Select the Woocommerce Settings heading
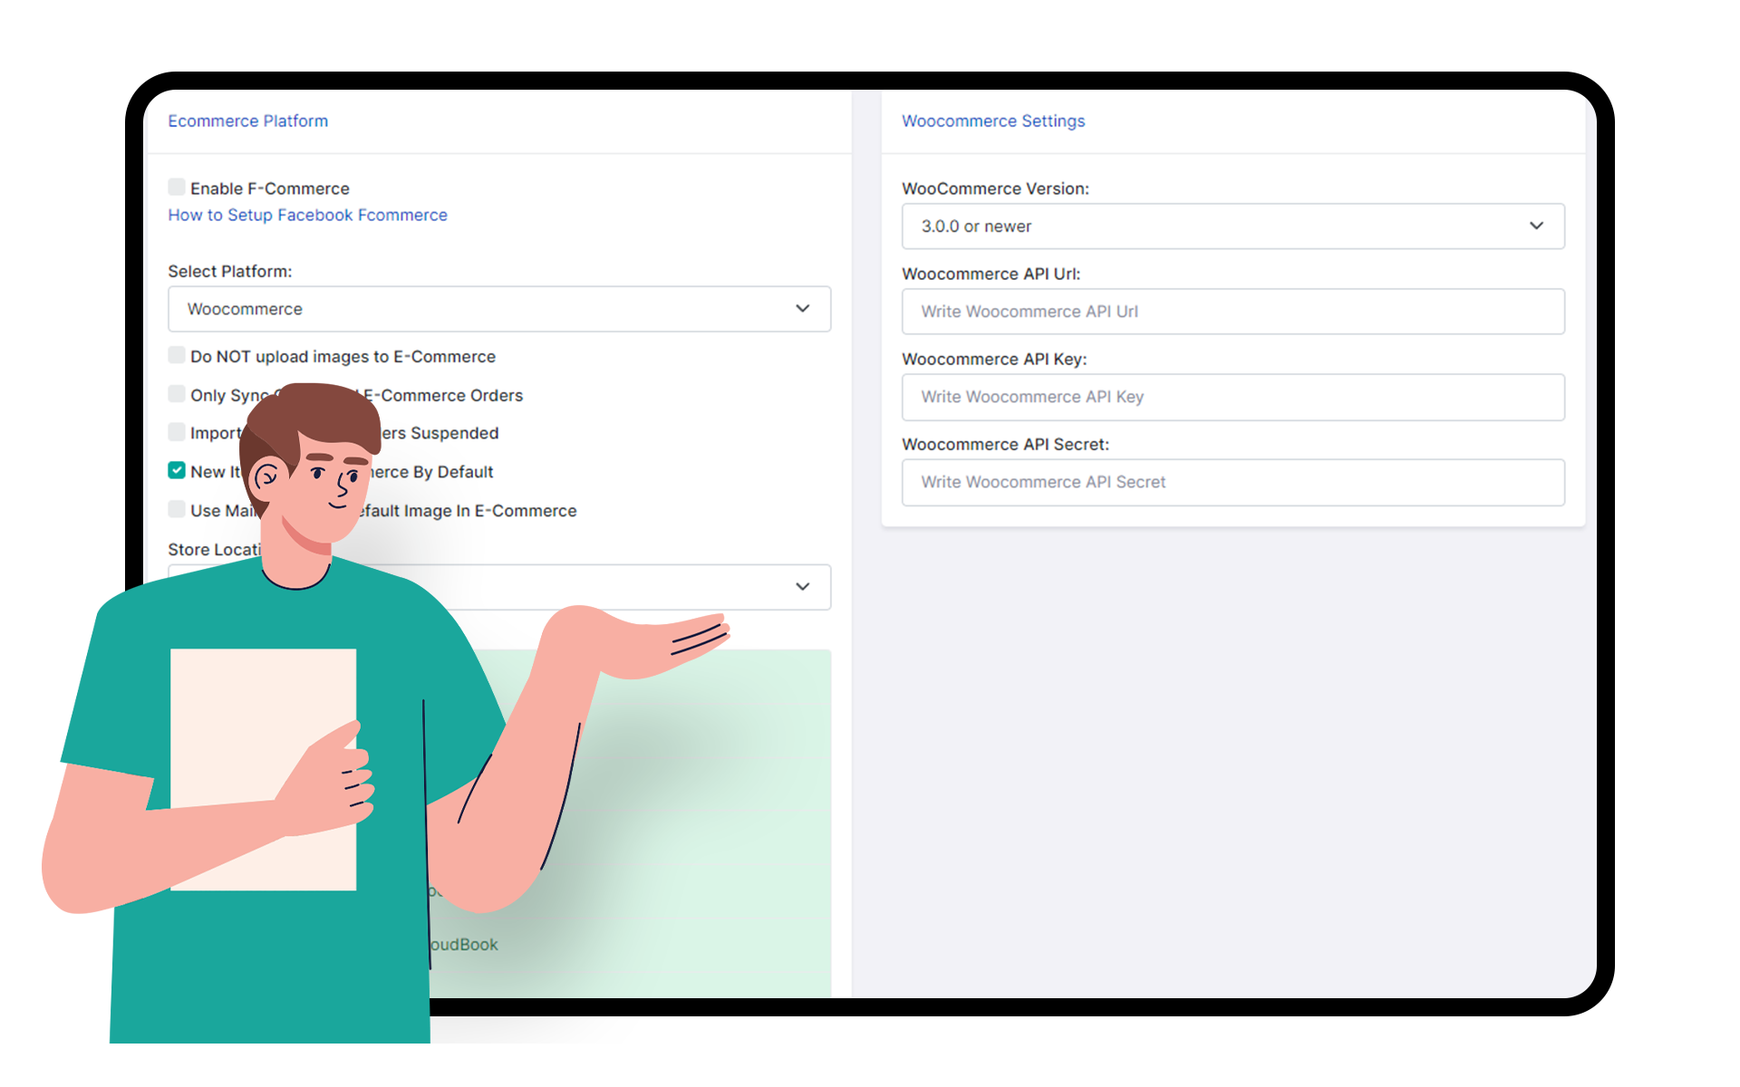 (x=993, y=120)
